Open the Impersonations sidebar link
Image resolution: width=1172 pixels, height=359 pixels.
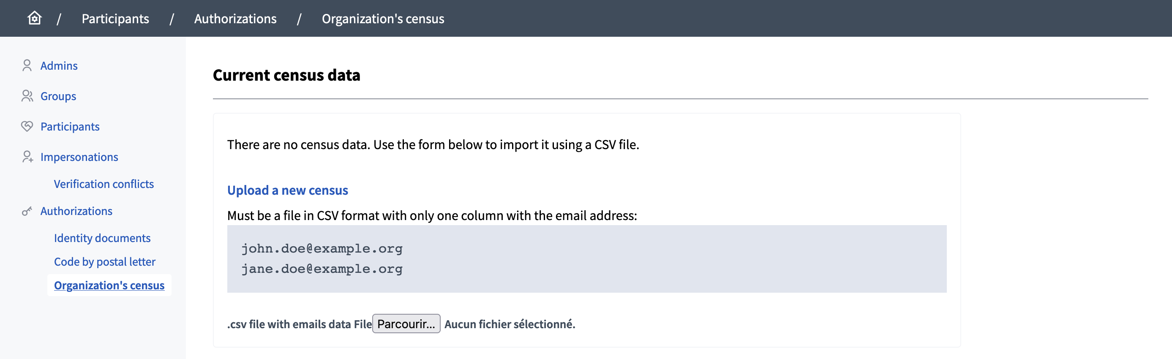(79, 157)
